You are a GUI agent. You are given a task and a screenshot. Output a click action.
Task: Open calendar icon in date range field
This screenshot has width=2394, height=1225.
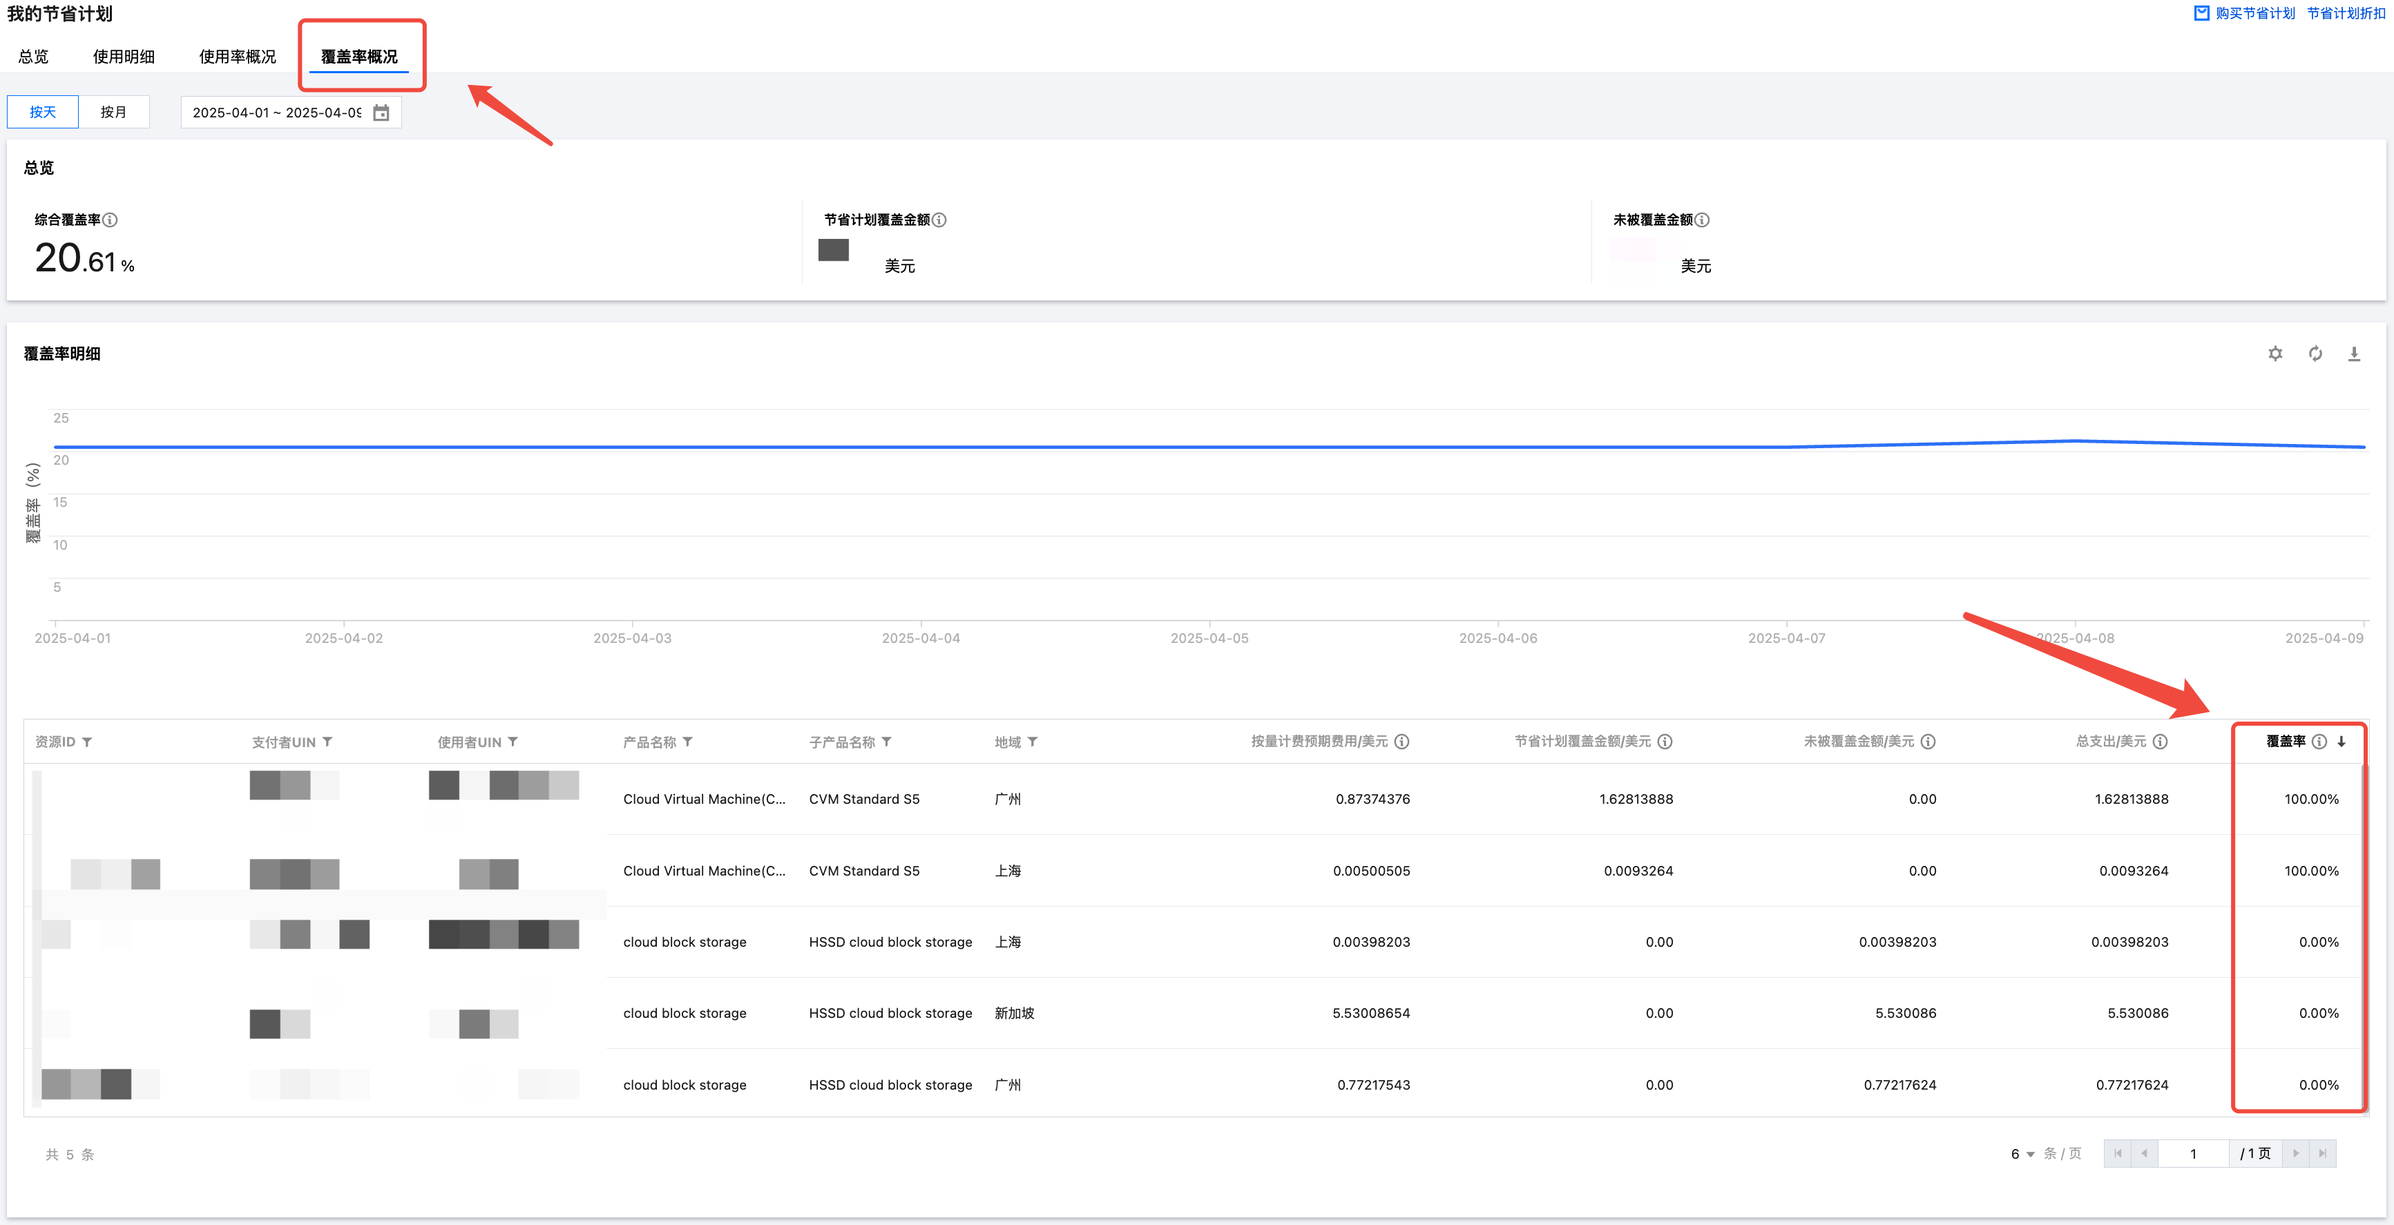381,113
